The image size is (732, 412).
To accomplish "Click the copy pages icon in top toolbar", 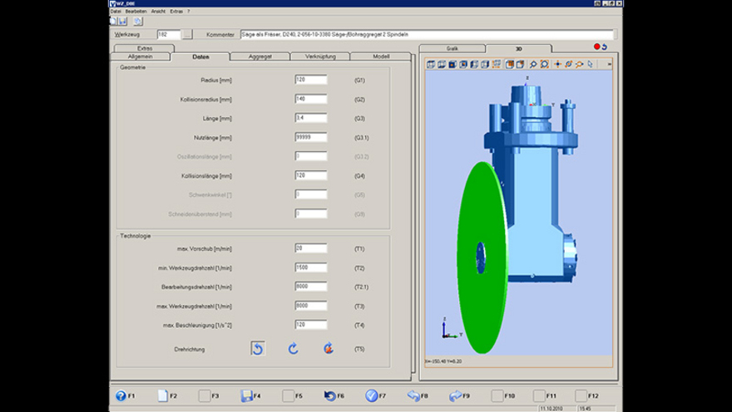I will (x=138, y=21).
